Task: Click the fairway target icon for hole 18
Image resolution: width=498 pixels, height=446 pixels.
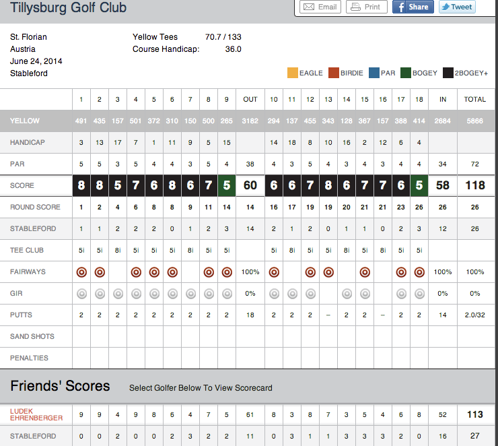Action: (419, 272)
